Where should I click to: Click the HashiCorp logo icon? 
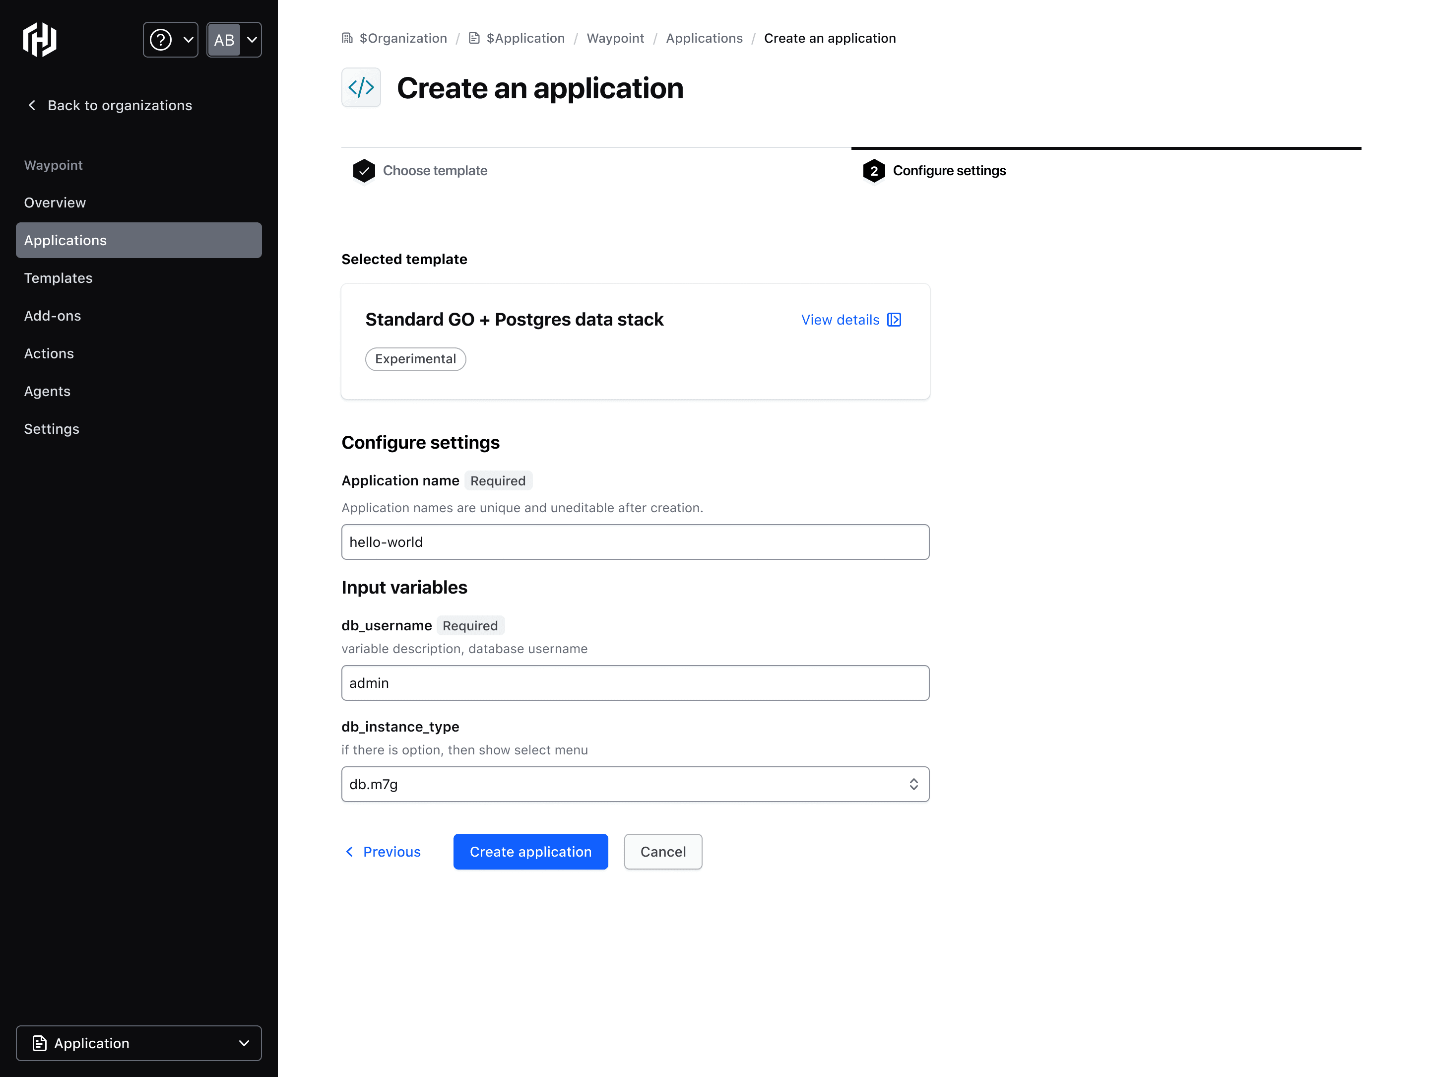point(40,39)
